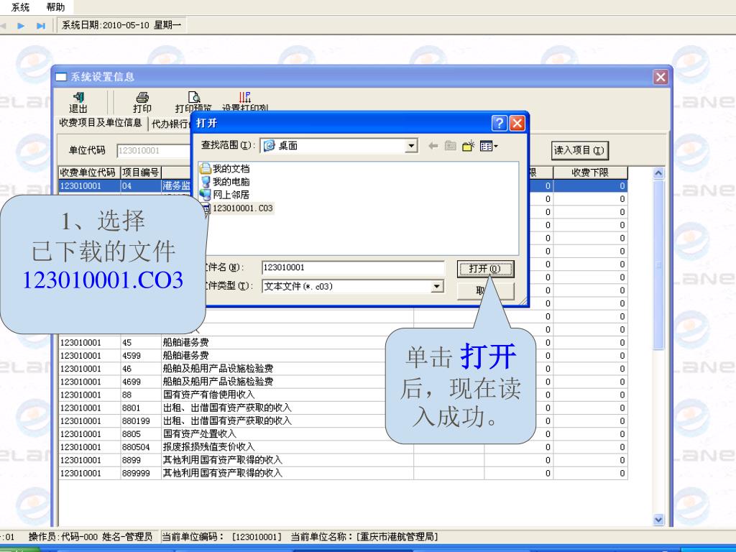This screenshot has height=552, width=736.
Task: Select 网上邻居 in file list
Action: click(224, 195)
